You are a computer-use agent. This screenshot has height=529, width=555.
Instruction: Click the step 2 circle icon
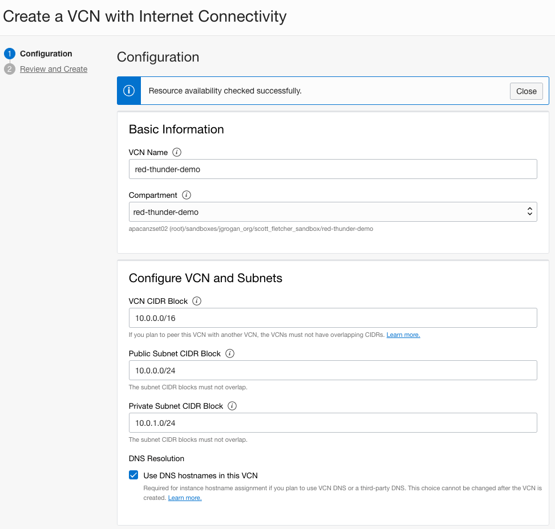[x=9, y=69]
